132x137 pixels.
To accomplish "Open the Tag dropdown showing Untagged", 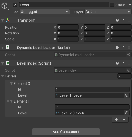I will tap(45, 12).
